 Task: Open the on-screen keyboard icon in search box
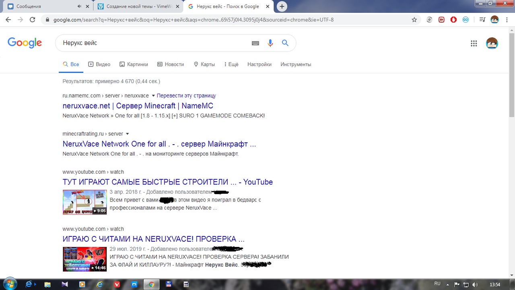coord(255,43)
